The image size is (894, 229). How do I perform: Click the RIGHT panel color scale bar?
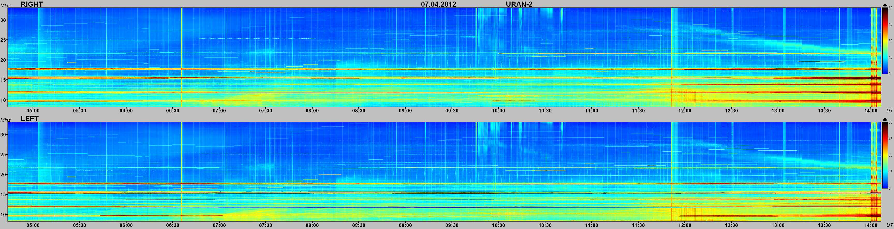885,41
